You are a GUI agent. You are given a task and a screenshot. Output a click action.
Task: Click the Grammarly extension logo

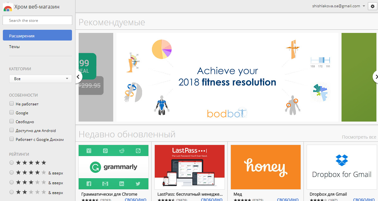pos(113,167)
